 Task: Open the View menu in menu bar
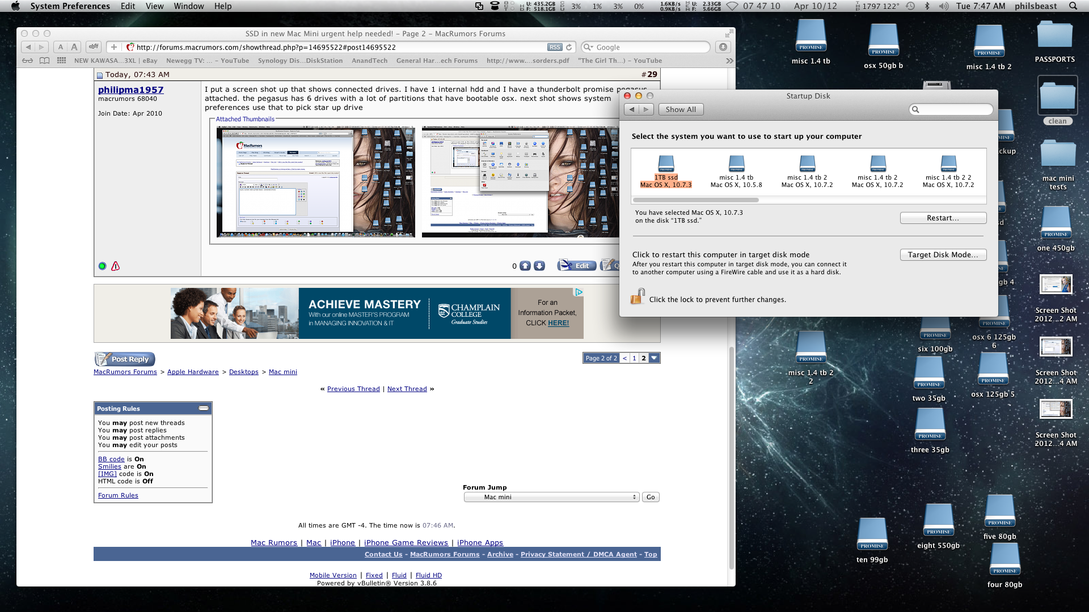154,6
